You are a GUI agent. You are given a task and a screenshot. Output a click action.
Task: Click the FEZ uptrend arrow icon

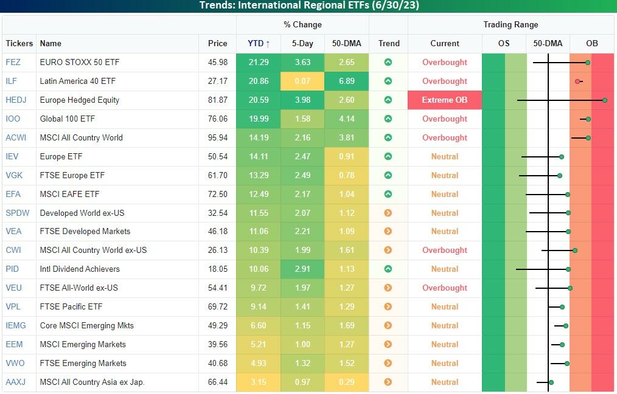pos(388,62)
